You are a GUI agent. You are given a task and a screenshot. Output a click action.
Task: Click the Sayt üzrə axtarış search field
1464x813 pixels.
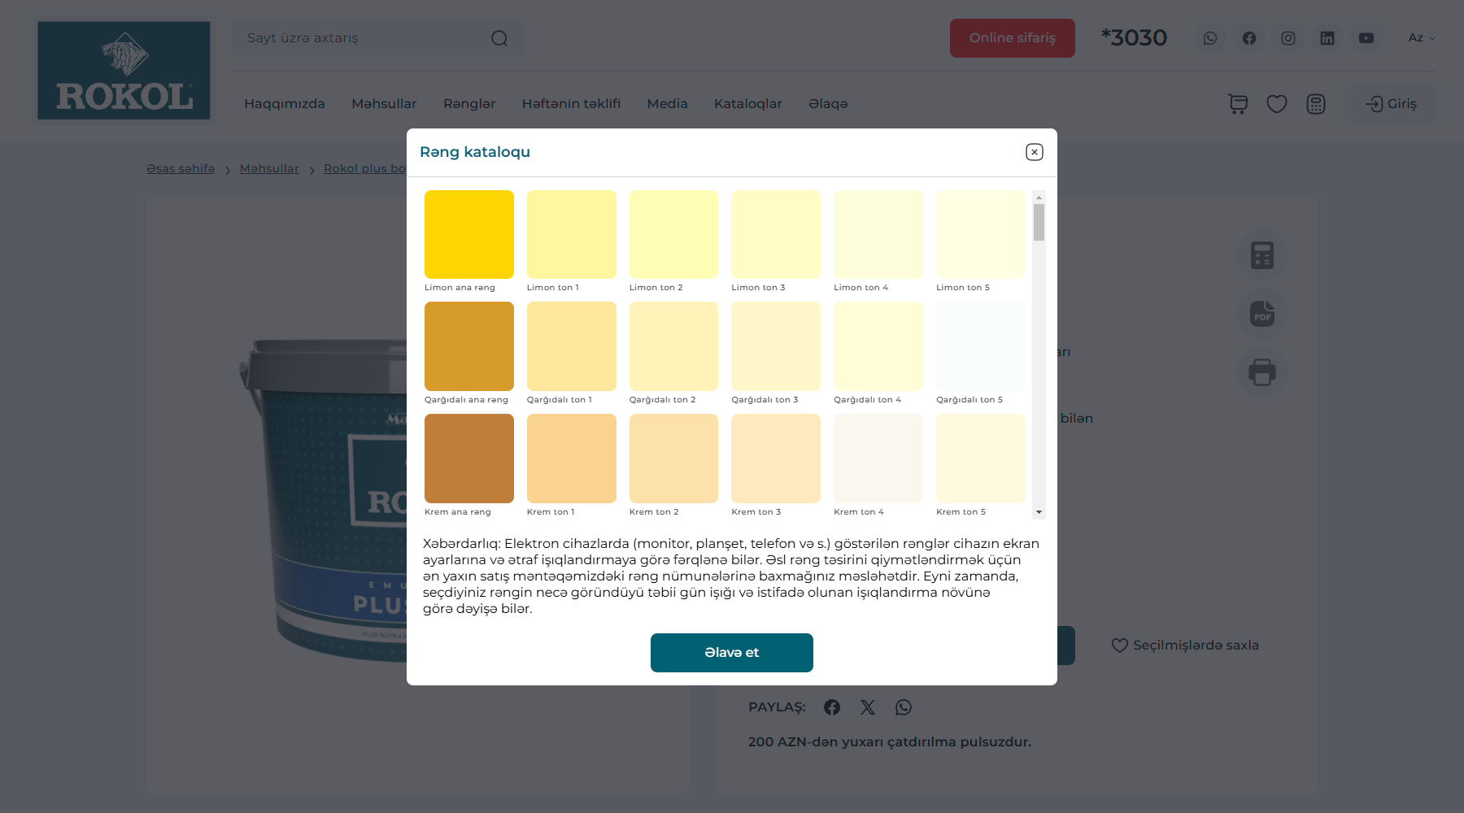click(362, 38)
